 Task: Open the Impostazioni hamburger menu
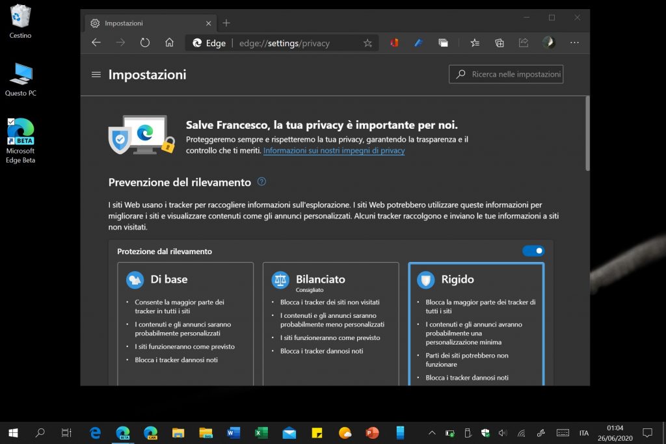(x=96, y=75)
